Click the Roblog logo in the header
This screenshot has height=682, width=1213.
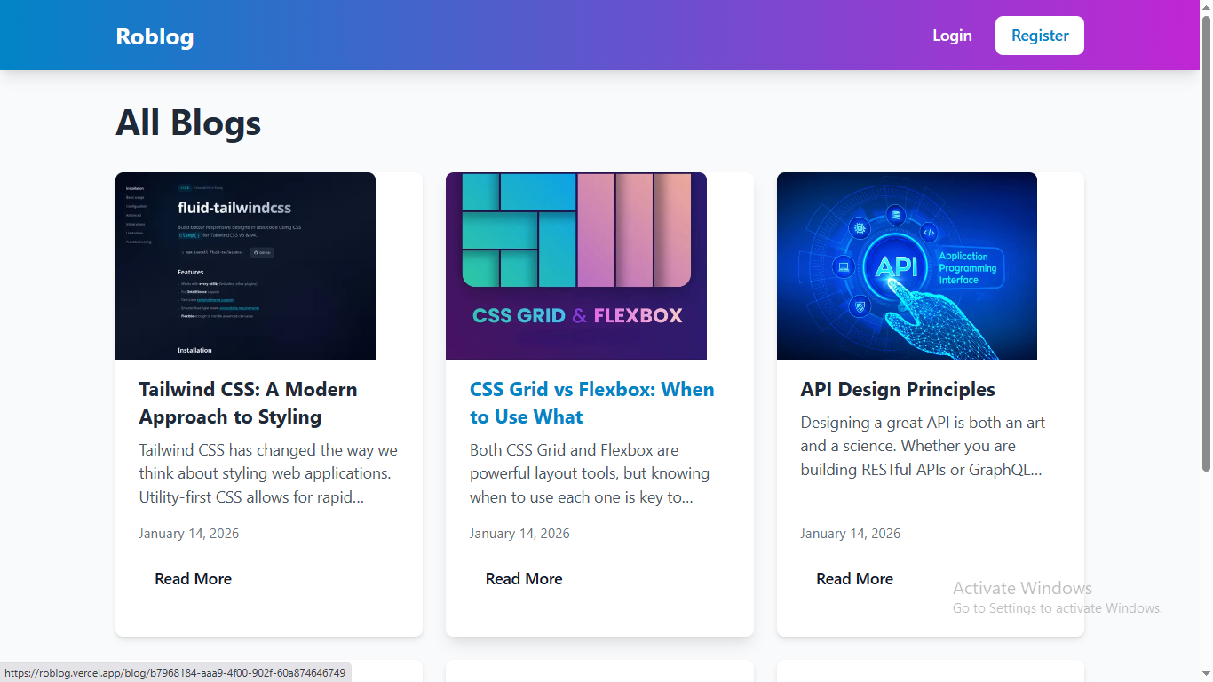tap(155, 36)
